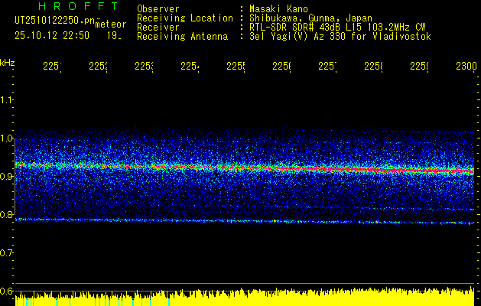The width and height of the screenshot is (481, 306).
Task: Click the 2254 time axis label
Action: (x=190, y=67)
